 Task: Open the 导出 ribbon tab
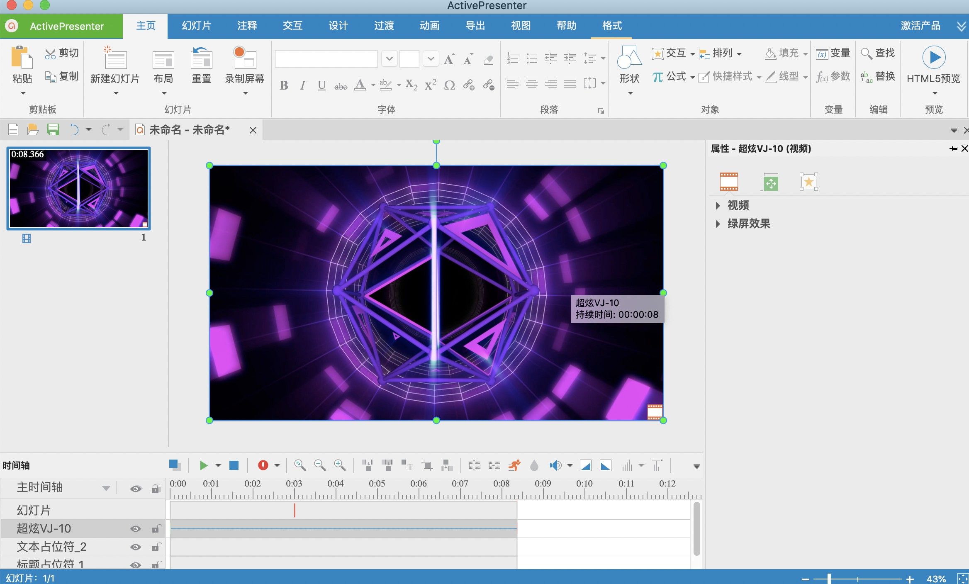[475, 26]
